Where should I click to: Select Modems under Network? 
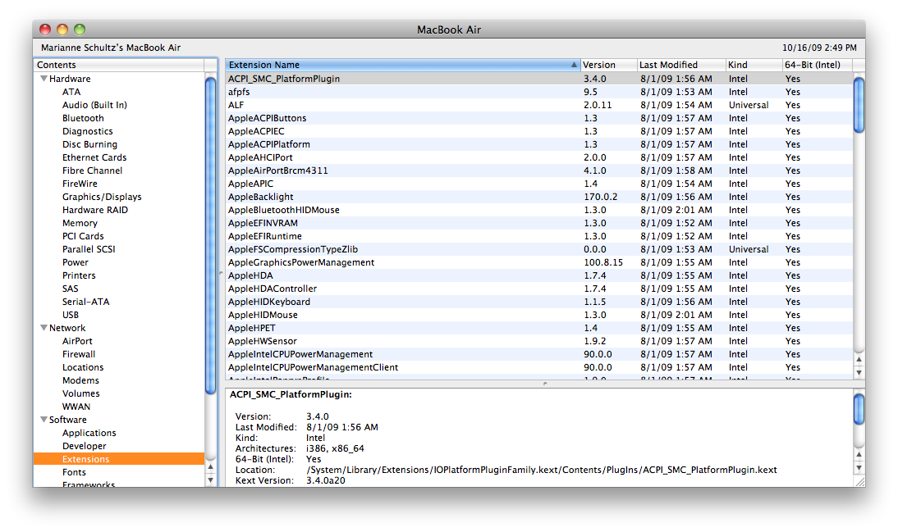click(x=80, y=381)
